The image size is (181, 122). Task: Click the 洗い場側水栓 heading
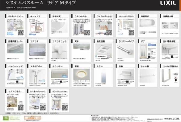point(169,41)
